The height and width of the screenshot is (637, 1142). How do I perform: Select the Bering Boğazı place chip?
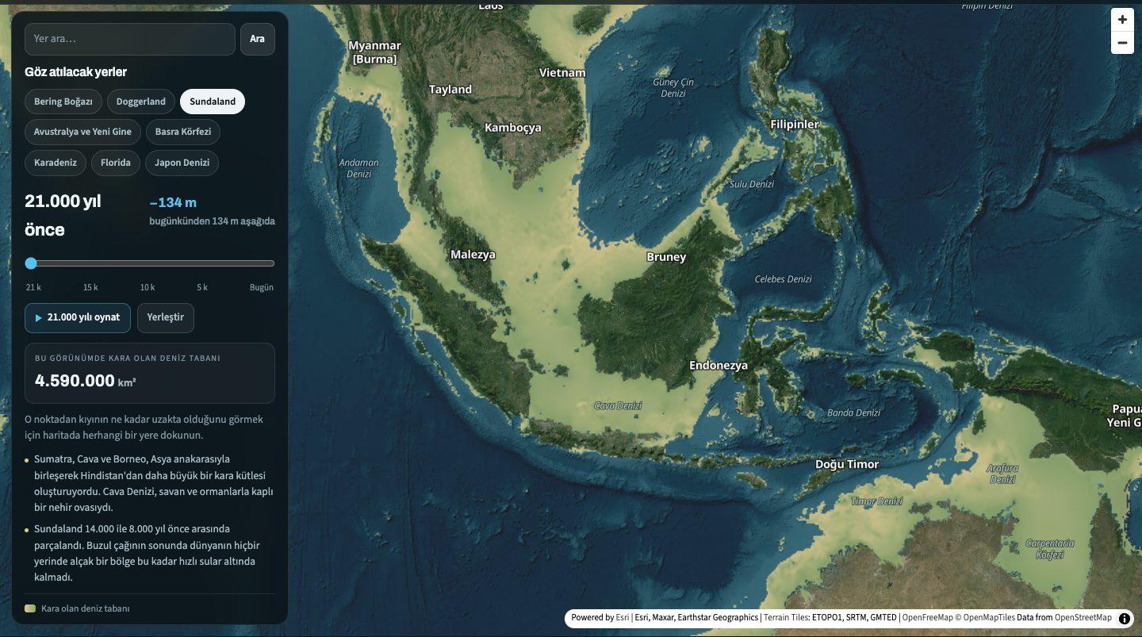(63, 102)
